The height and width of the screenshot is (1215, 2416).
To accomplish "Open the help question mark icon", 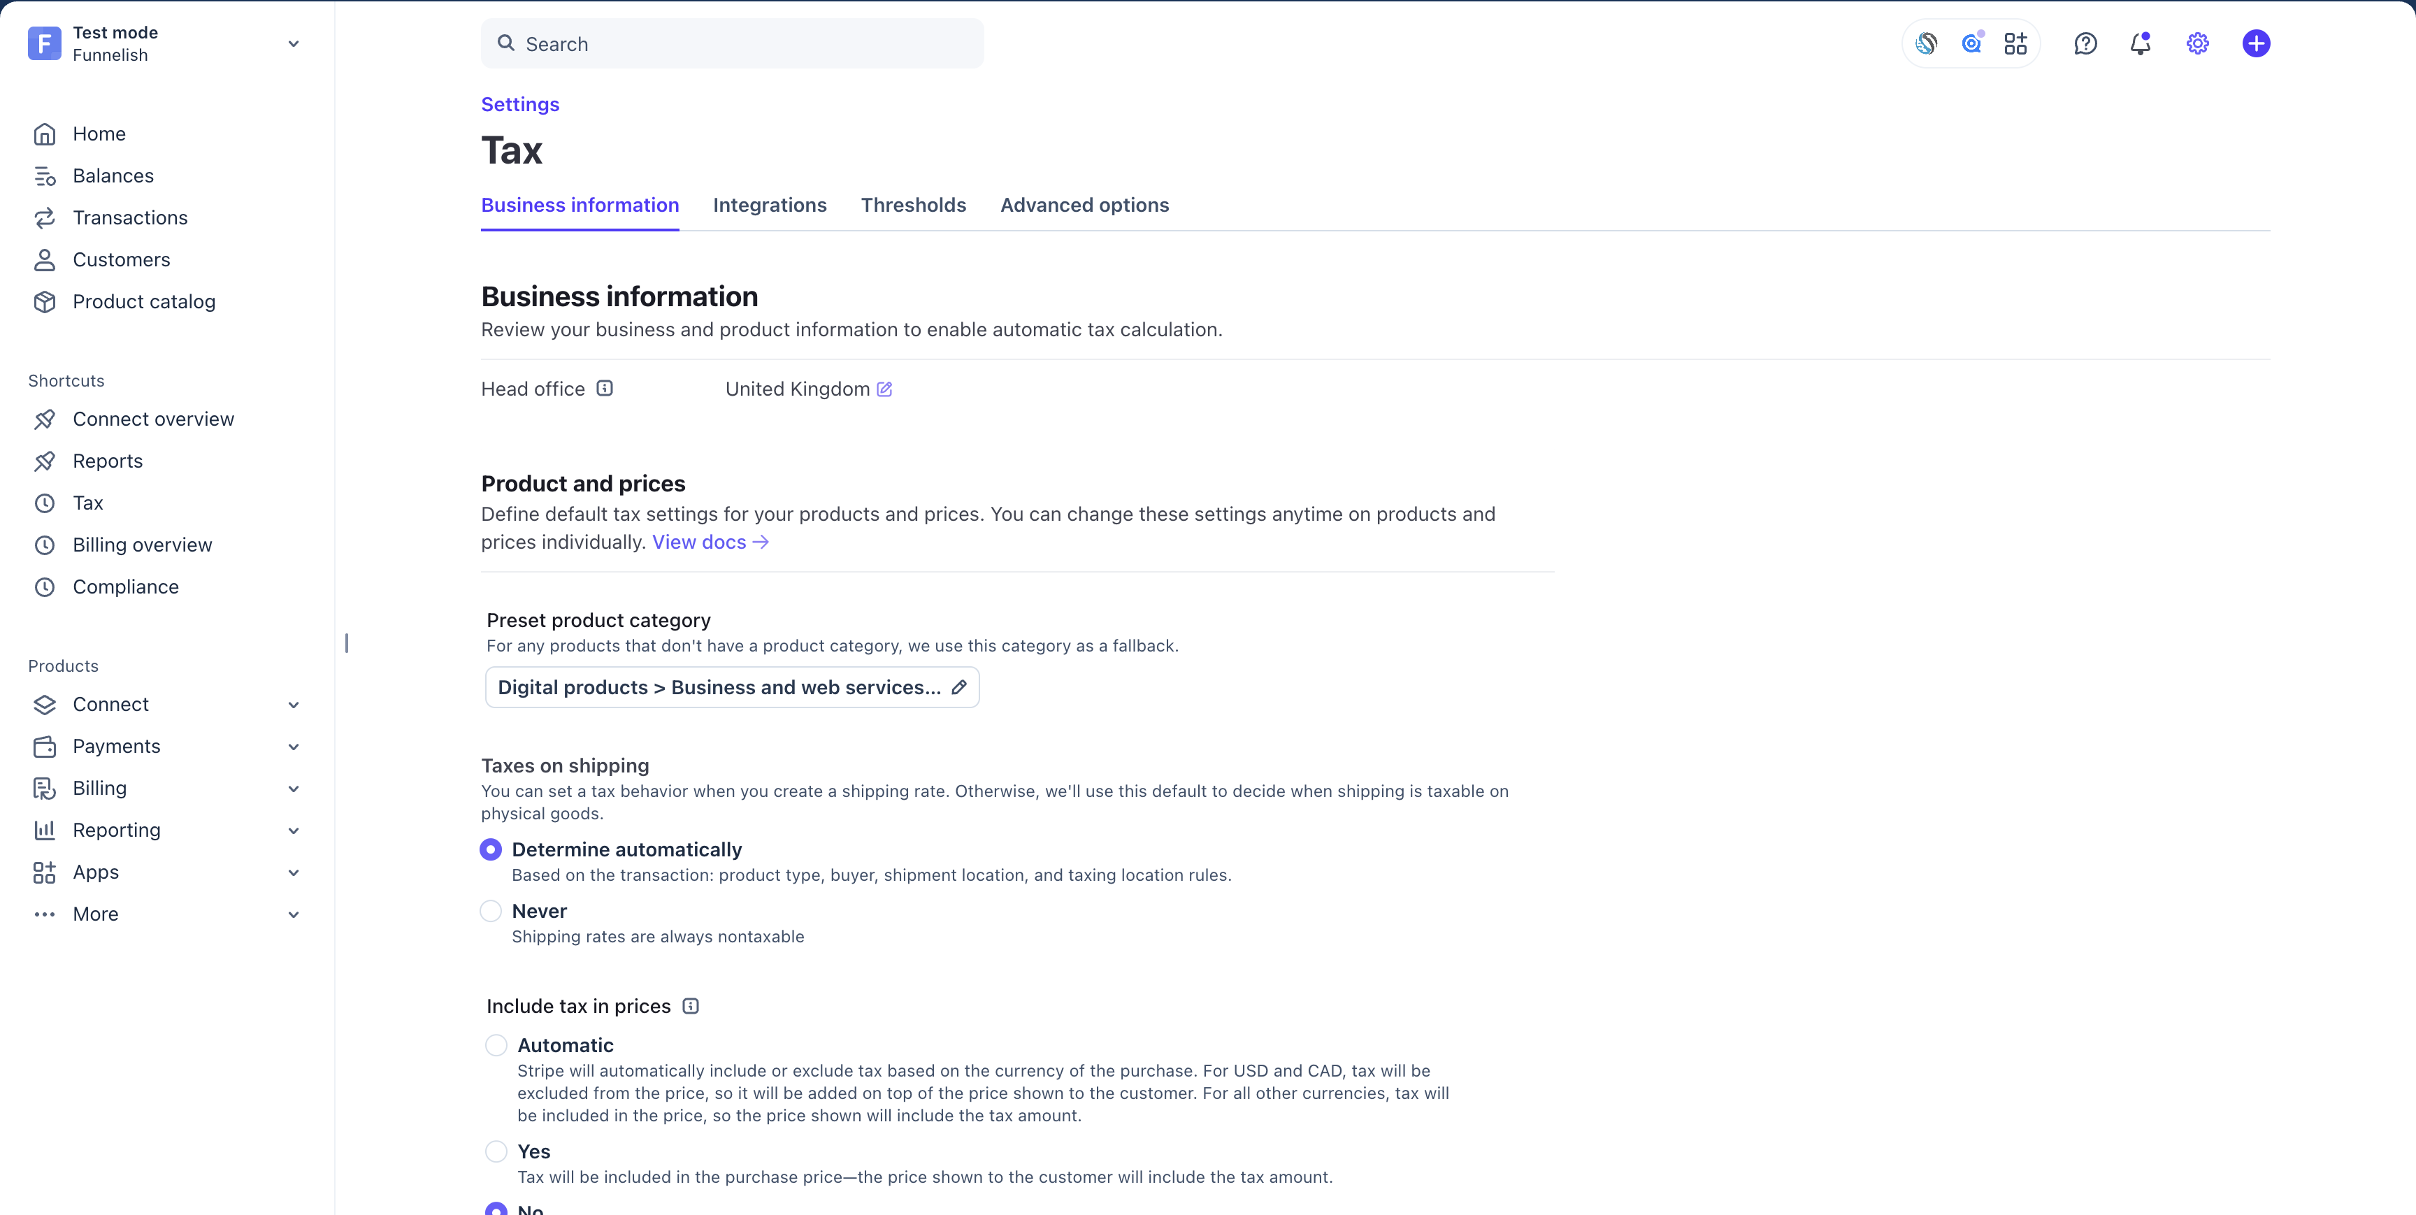I will 2085,43.
